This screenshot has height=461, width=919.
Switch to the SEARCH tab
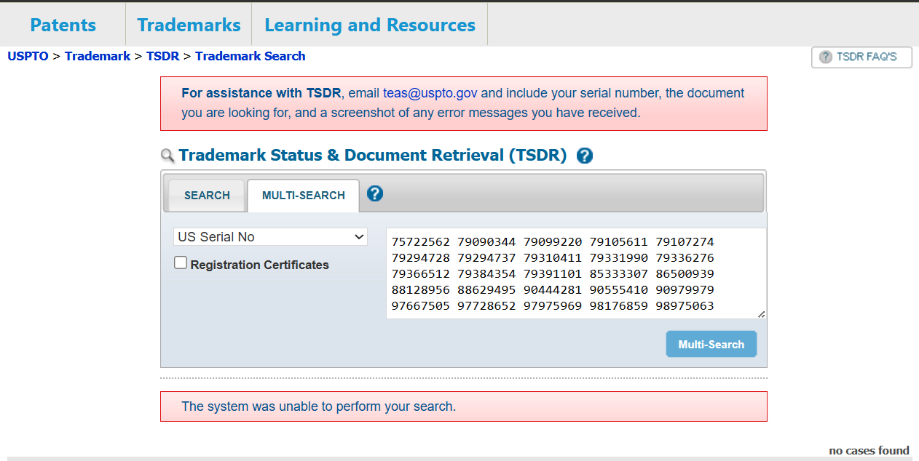tap(207, 196)
